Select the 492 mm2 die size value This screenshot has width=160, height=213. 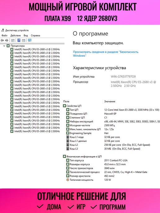109,176
